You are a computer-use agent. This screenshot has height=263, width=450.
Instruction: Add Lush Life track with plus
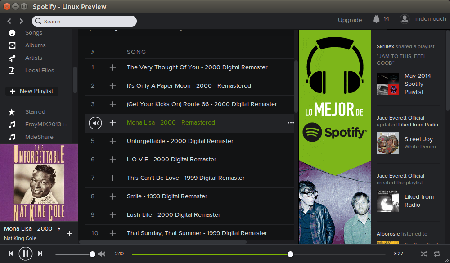113,215
